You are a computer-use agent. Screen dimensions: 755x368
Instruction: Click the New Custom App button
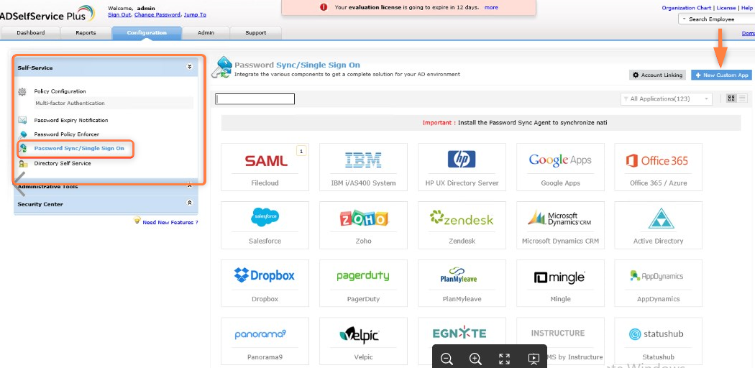click(721, 75)
